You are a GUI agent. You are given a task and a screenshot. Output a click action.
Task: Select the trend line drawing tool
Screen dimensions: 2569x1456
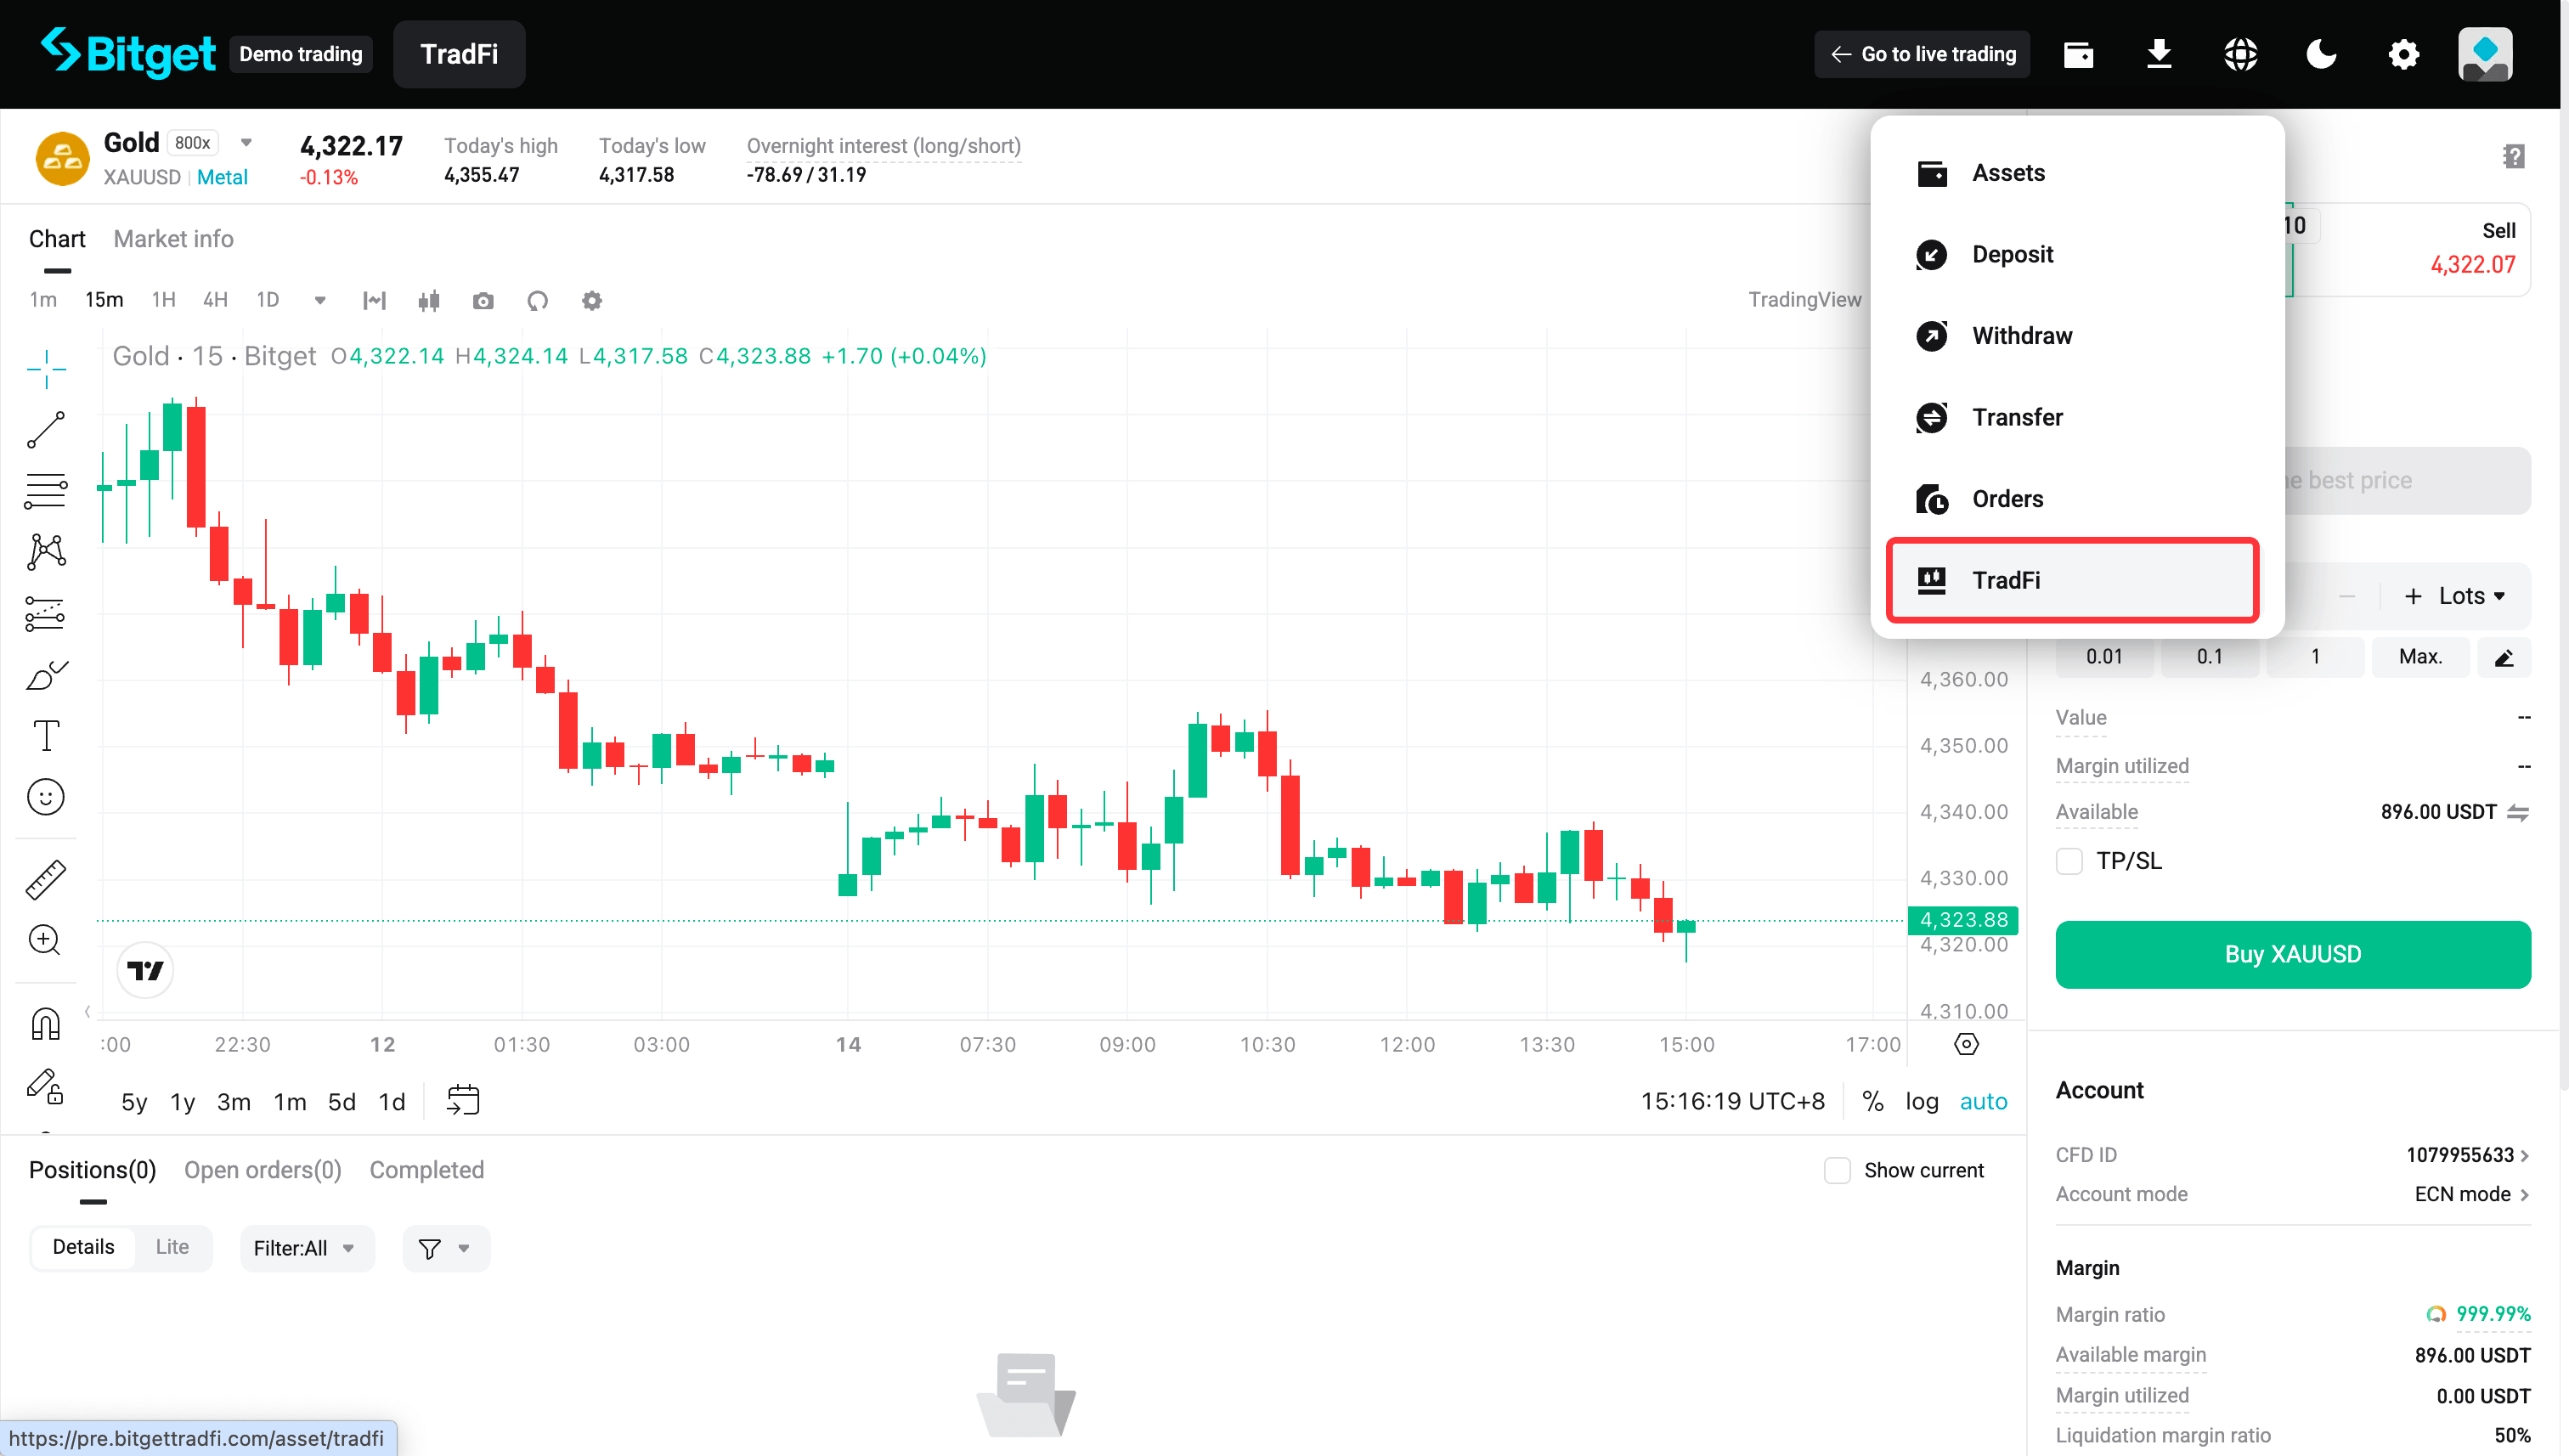46,430
